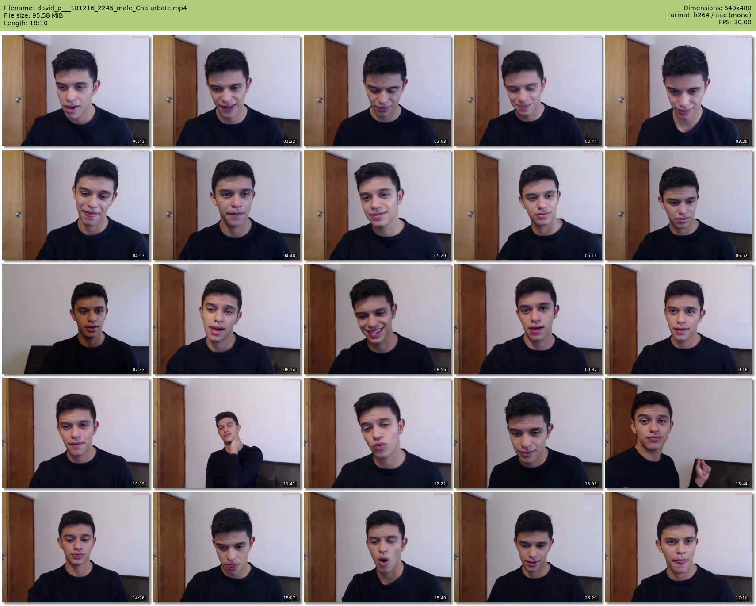The height and width of the screenshot is (606, 756).
Task: Click the Dimensions 640x480 label
Action: click(x=717, y=8)
